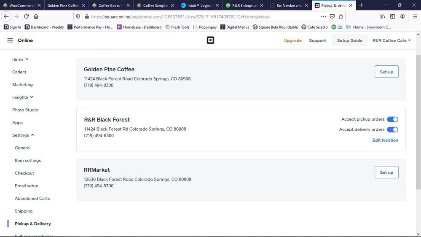Bookmark this page with the star icon
The image size is (421, 237).
pos(341,16)
